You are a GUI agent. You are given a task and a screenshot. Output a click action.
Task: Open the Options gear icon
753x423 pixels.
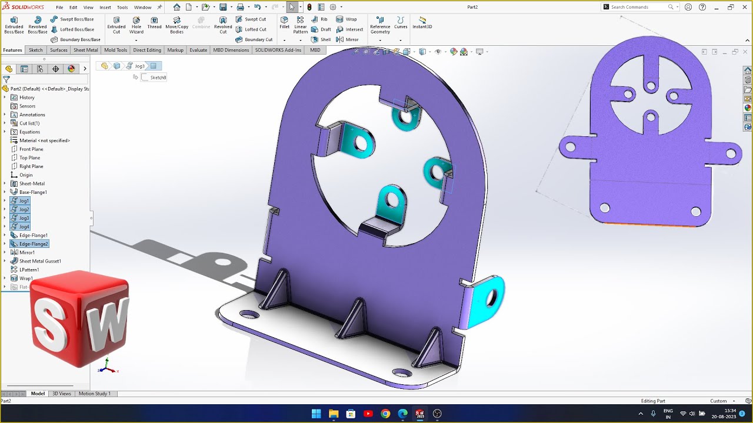tap(333, 7)
